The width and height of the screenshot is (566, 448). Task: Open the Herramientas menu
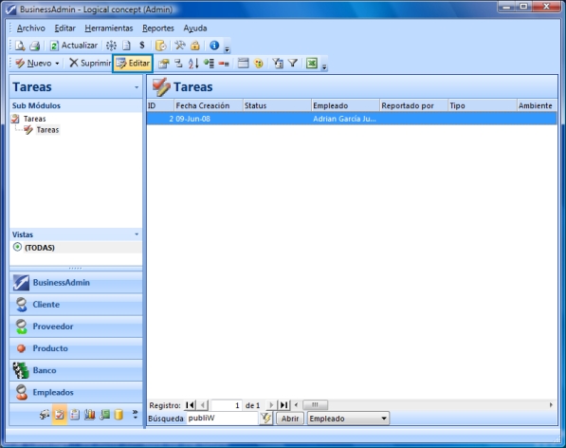(109, 28)
